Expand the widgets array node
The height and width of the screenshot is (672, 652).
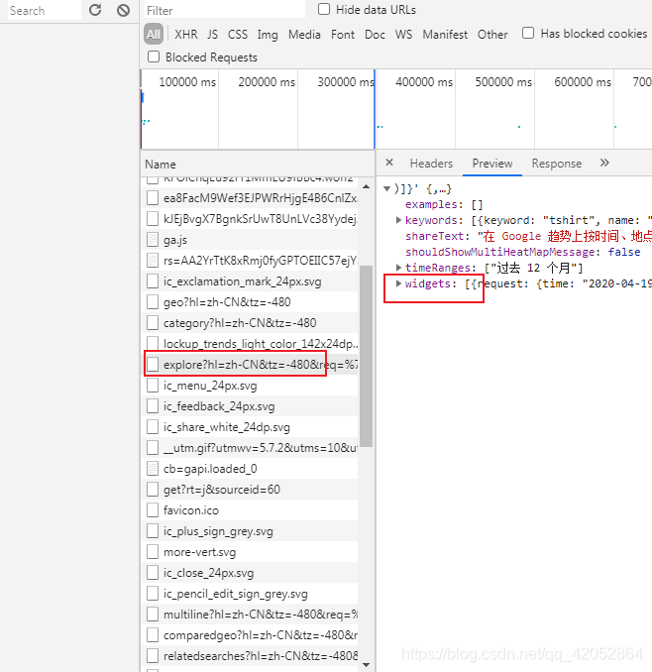[x=399, y=283]
